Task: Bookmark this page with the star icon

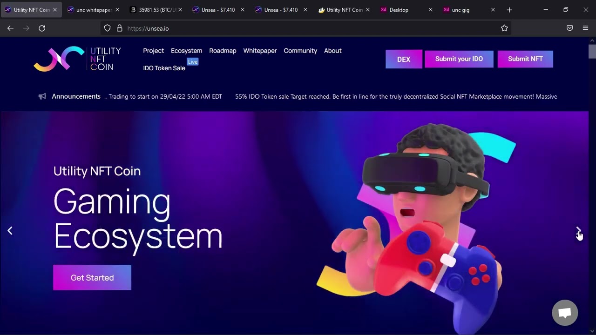Action: [x=504, y=28]
